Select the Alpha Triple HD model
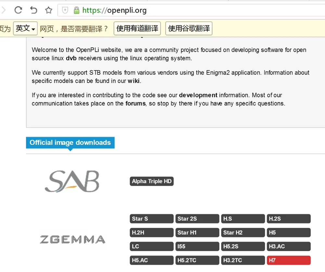 [x=151, y=181]
